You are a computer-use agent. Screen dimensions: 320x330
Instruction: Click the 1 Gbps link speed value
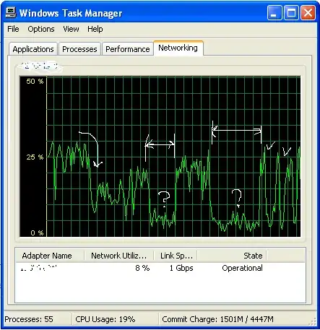[181, 268]
